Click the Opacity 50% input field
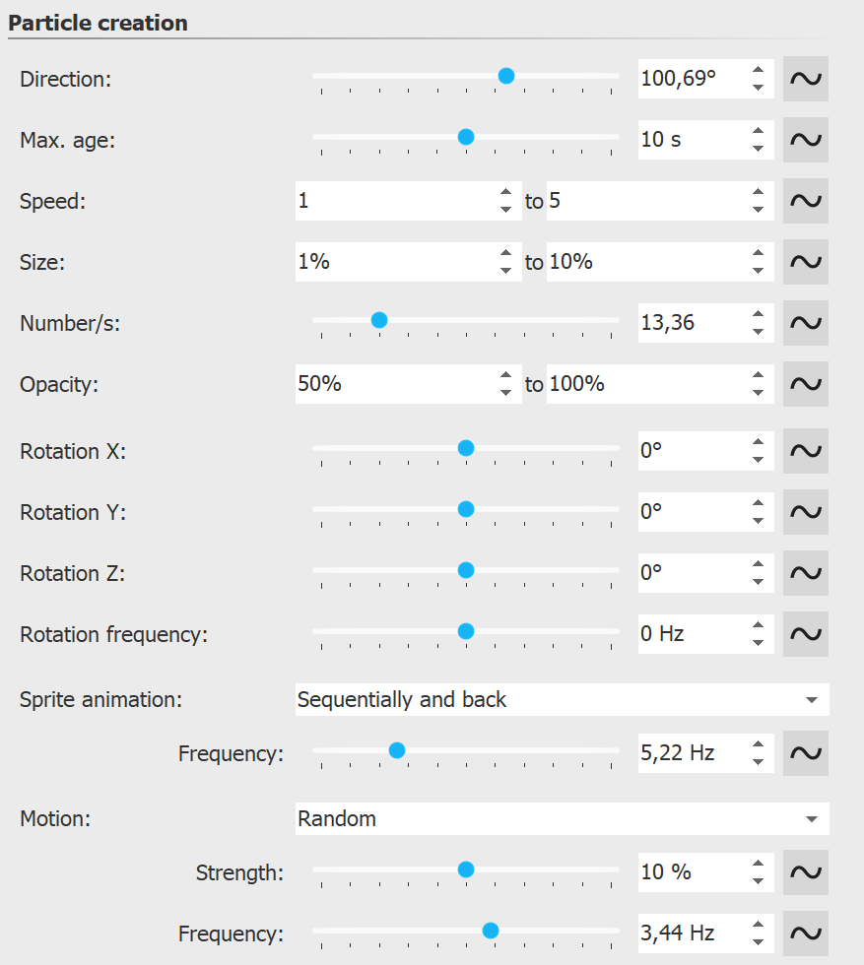 [x=394, y=384]
